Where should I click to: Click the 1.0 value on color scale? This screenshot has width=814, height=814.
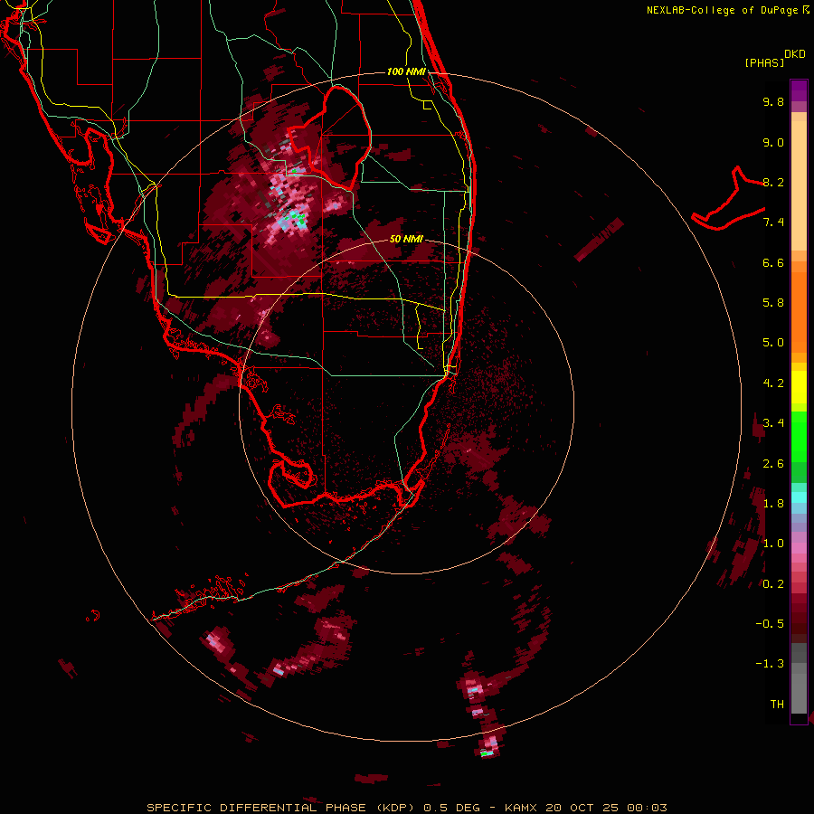pos(773,544)
